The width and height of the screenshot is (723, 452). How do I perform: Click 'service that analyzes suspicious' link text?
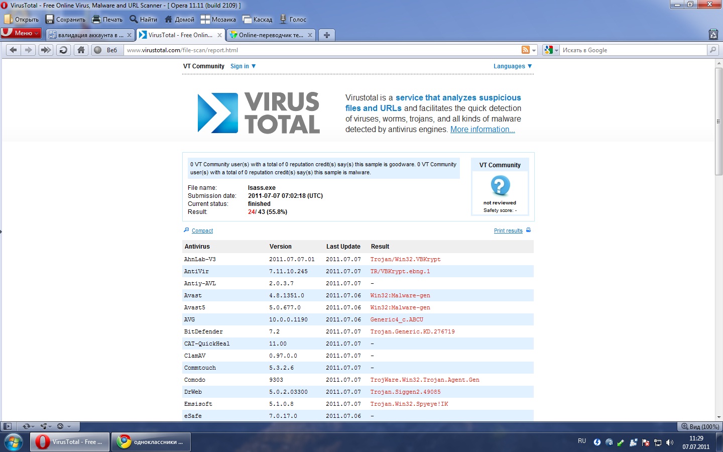click(x=458, y=97)
